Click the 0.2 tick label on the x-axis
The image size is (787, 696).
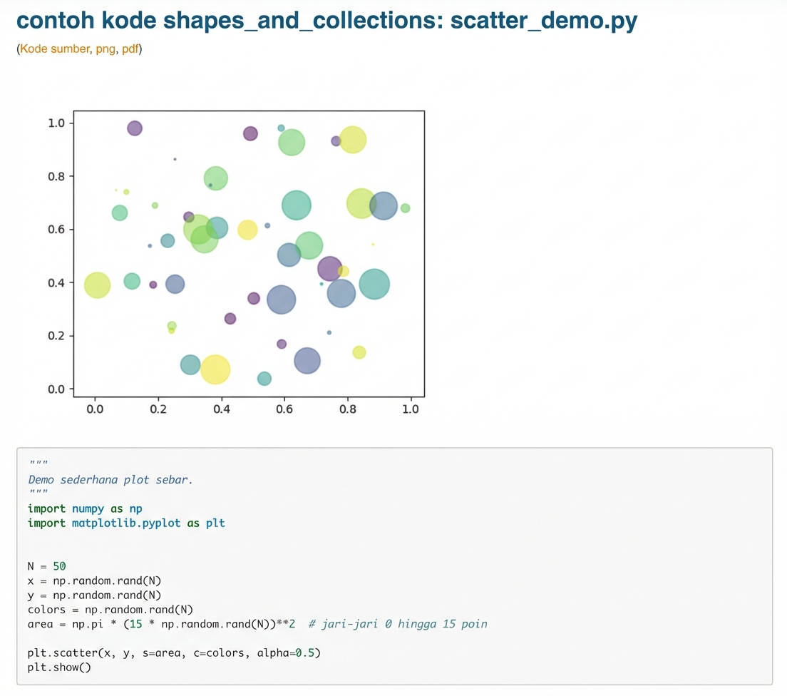pyautogui.click(x=158, y=409)
